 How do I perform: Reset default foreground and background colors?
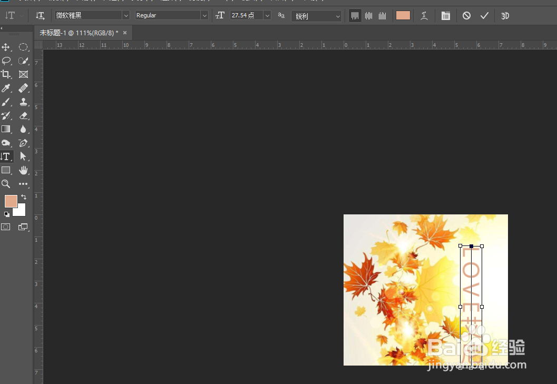(6, 214)
